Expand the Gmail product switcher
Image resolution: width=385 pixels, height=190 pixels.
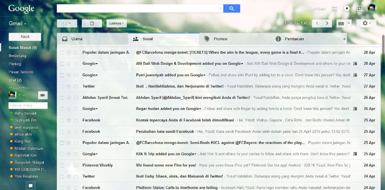[17, 24]
